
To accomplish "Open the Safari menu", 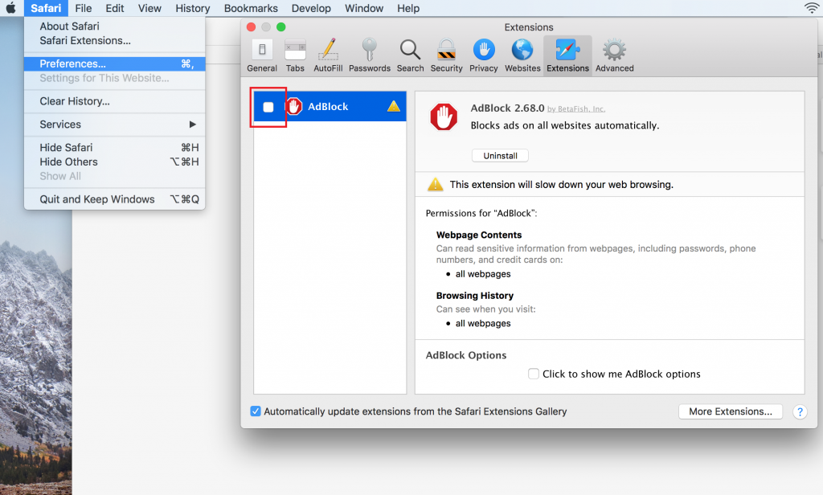I will coord(46,8).
